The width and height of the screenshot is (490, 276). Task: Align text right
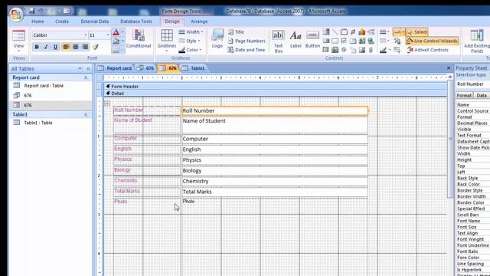click(85, 47)
